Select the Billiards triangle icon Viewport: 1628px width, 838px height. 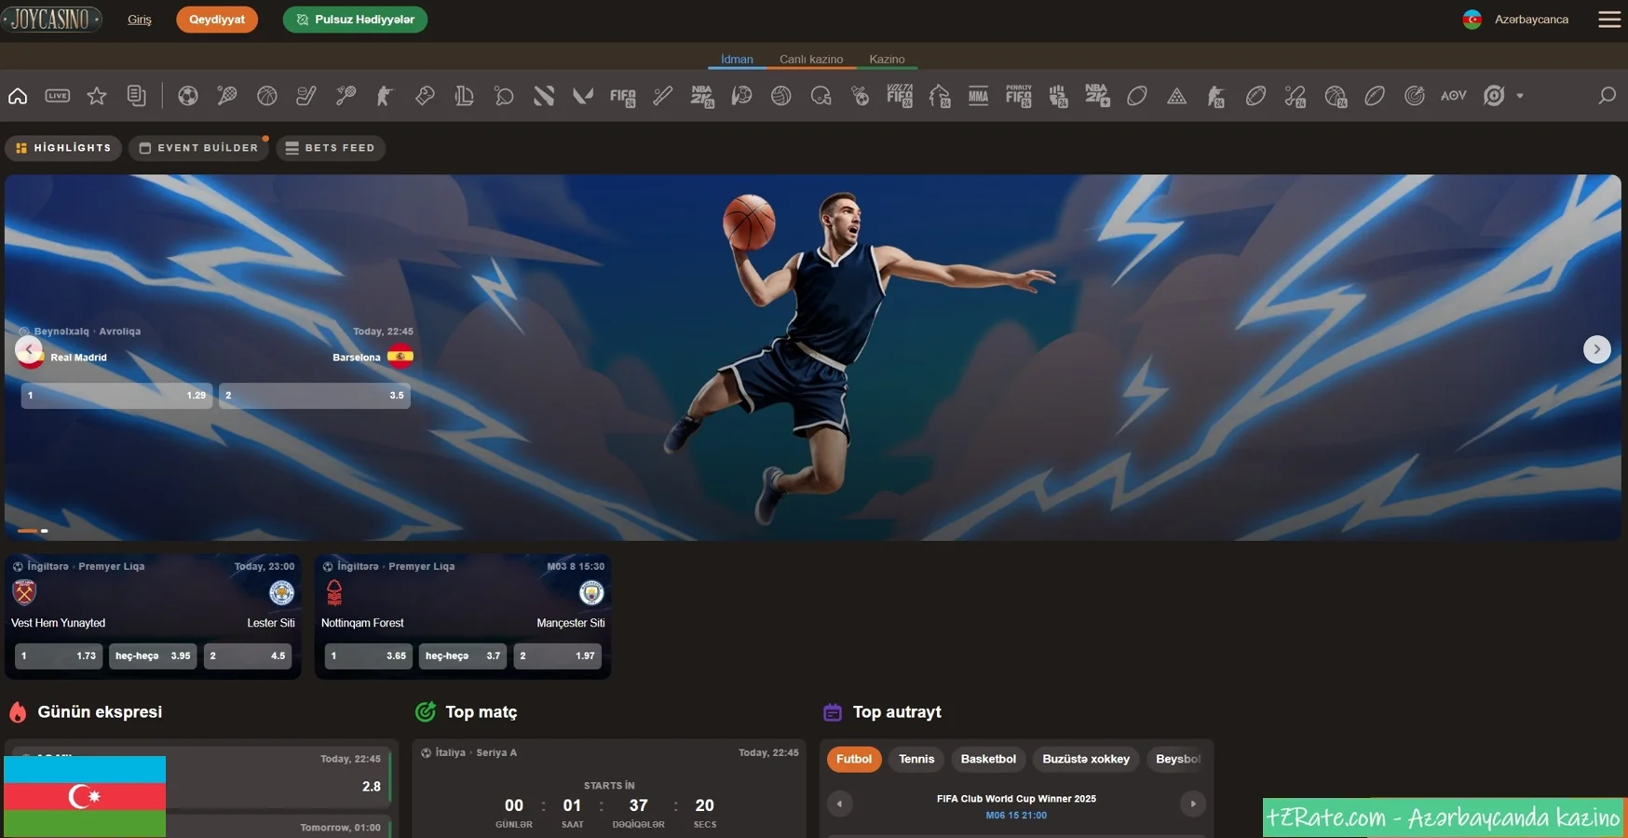pos(1176,96)
